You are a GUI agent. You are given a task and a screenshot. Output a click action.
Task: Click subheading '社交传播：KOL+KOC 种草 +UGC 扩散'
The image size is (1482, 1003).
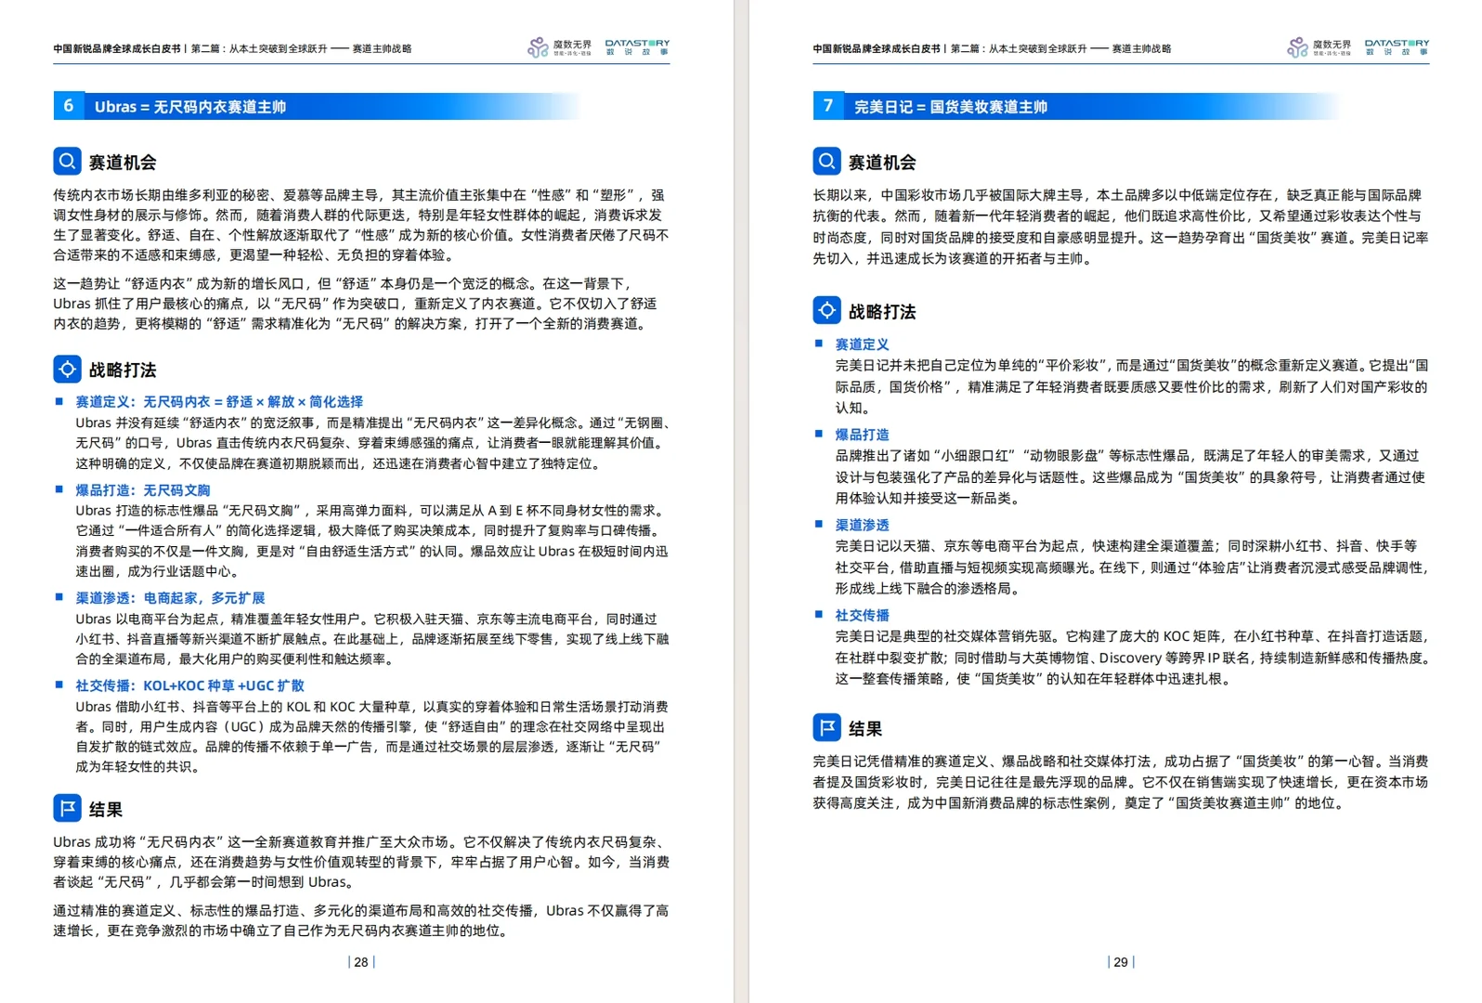(189, 685)
